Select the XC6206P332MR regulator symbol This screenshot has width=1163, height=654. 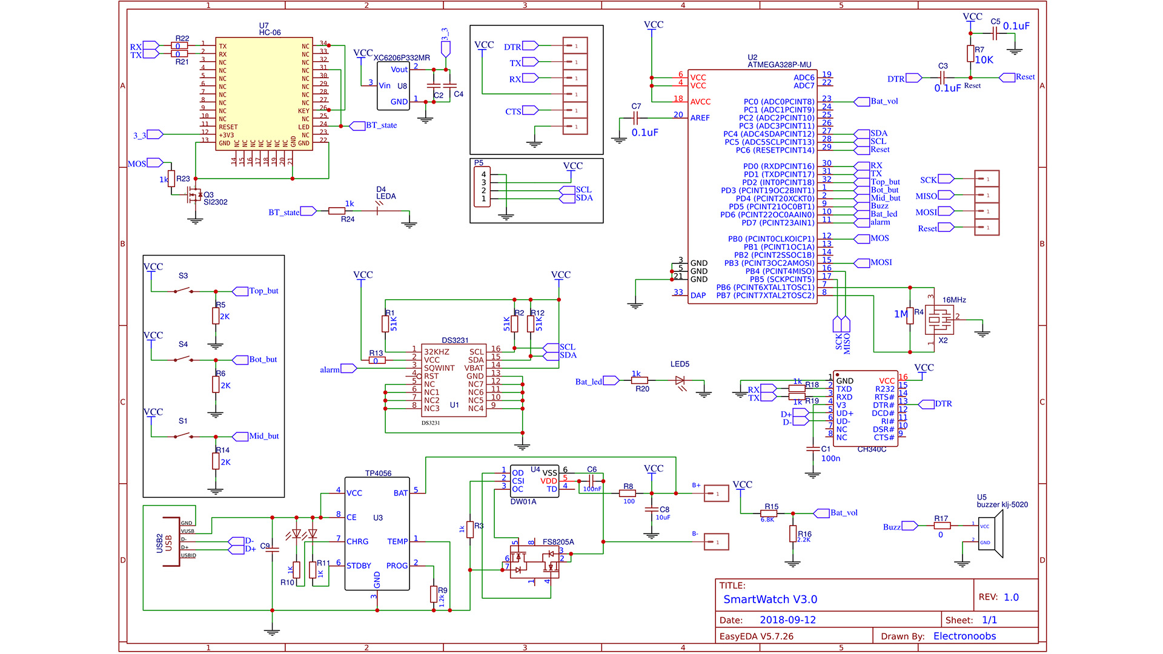(393, 86)
